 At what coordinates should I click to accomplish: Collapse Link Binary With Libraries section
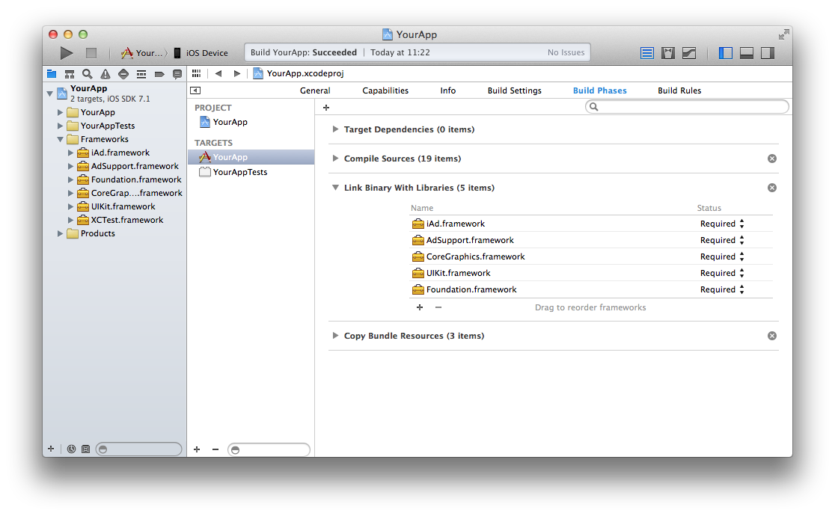[336, 188]
